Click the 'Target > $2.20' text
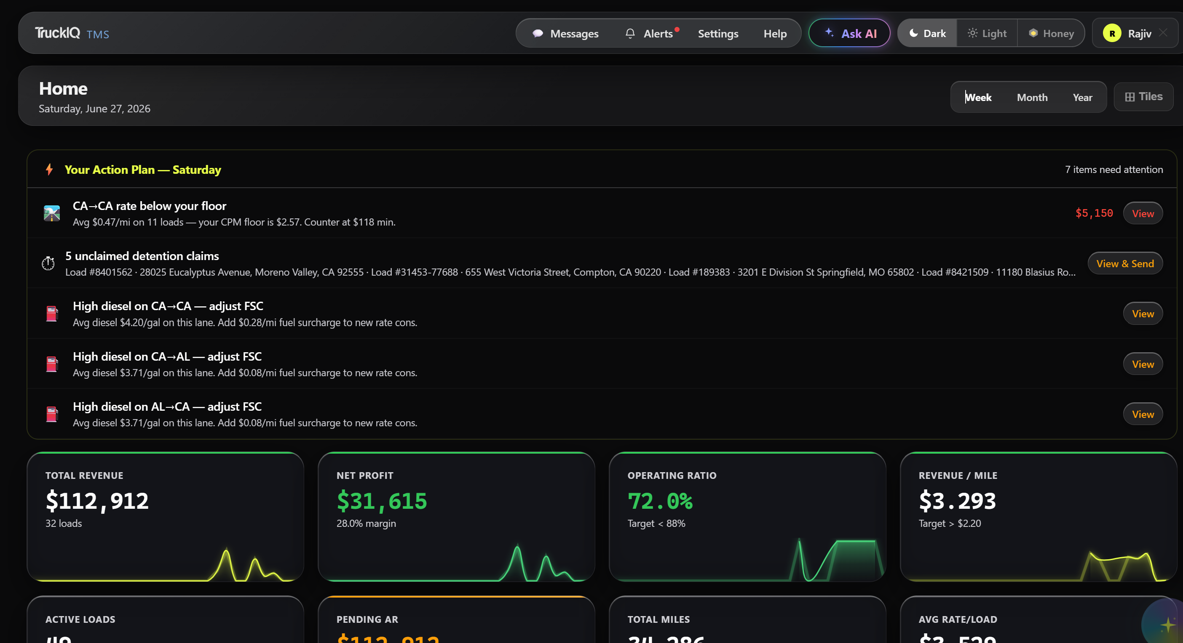 pyautogui.click(x=950, y=523)
